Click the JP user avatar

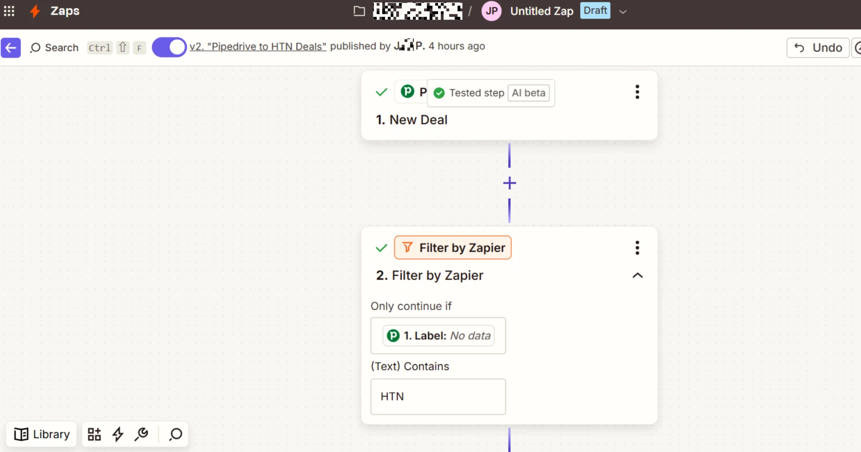point(491,11)
